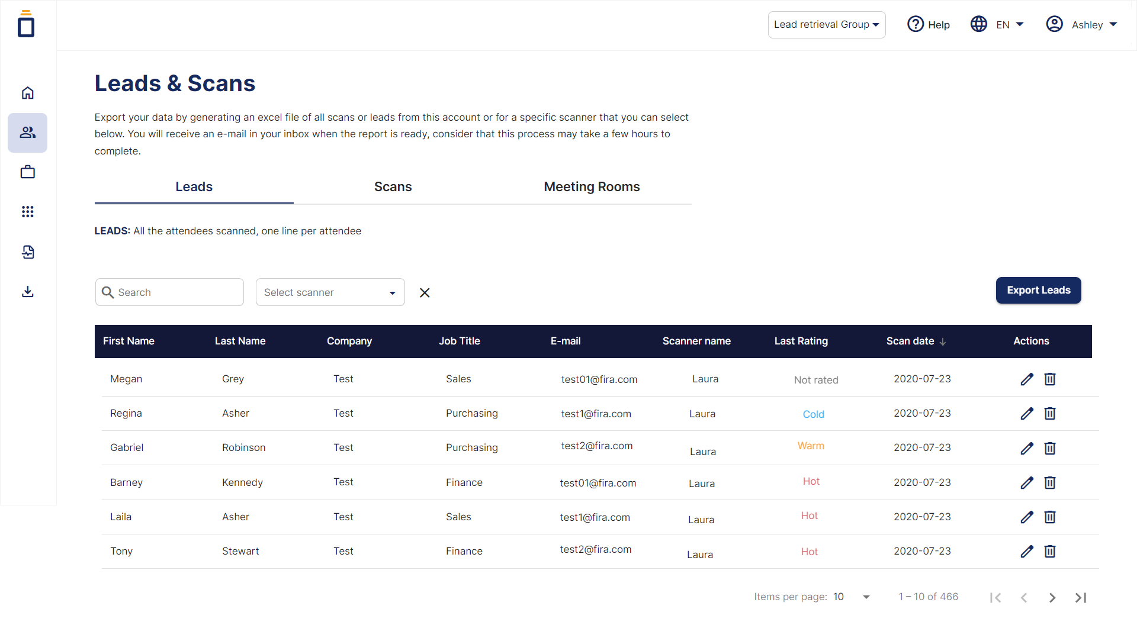Click the Purchasing job title for Regina

pos(472,414)
